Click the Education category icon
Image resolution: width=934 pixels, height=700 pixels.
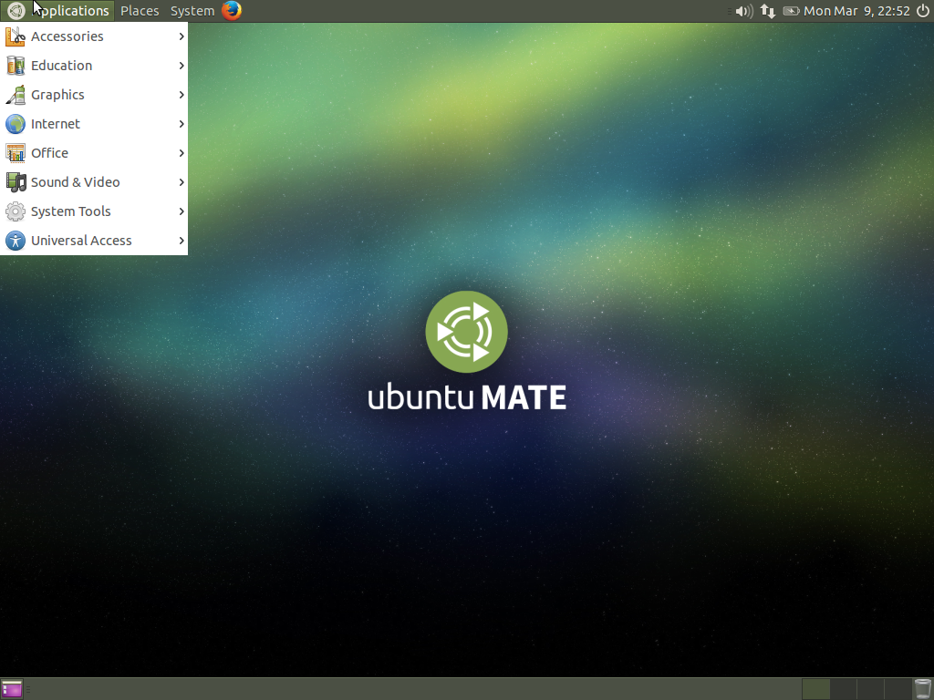(x=16, y=66)
